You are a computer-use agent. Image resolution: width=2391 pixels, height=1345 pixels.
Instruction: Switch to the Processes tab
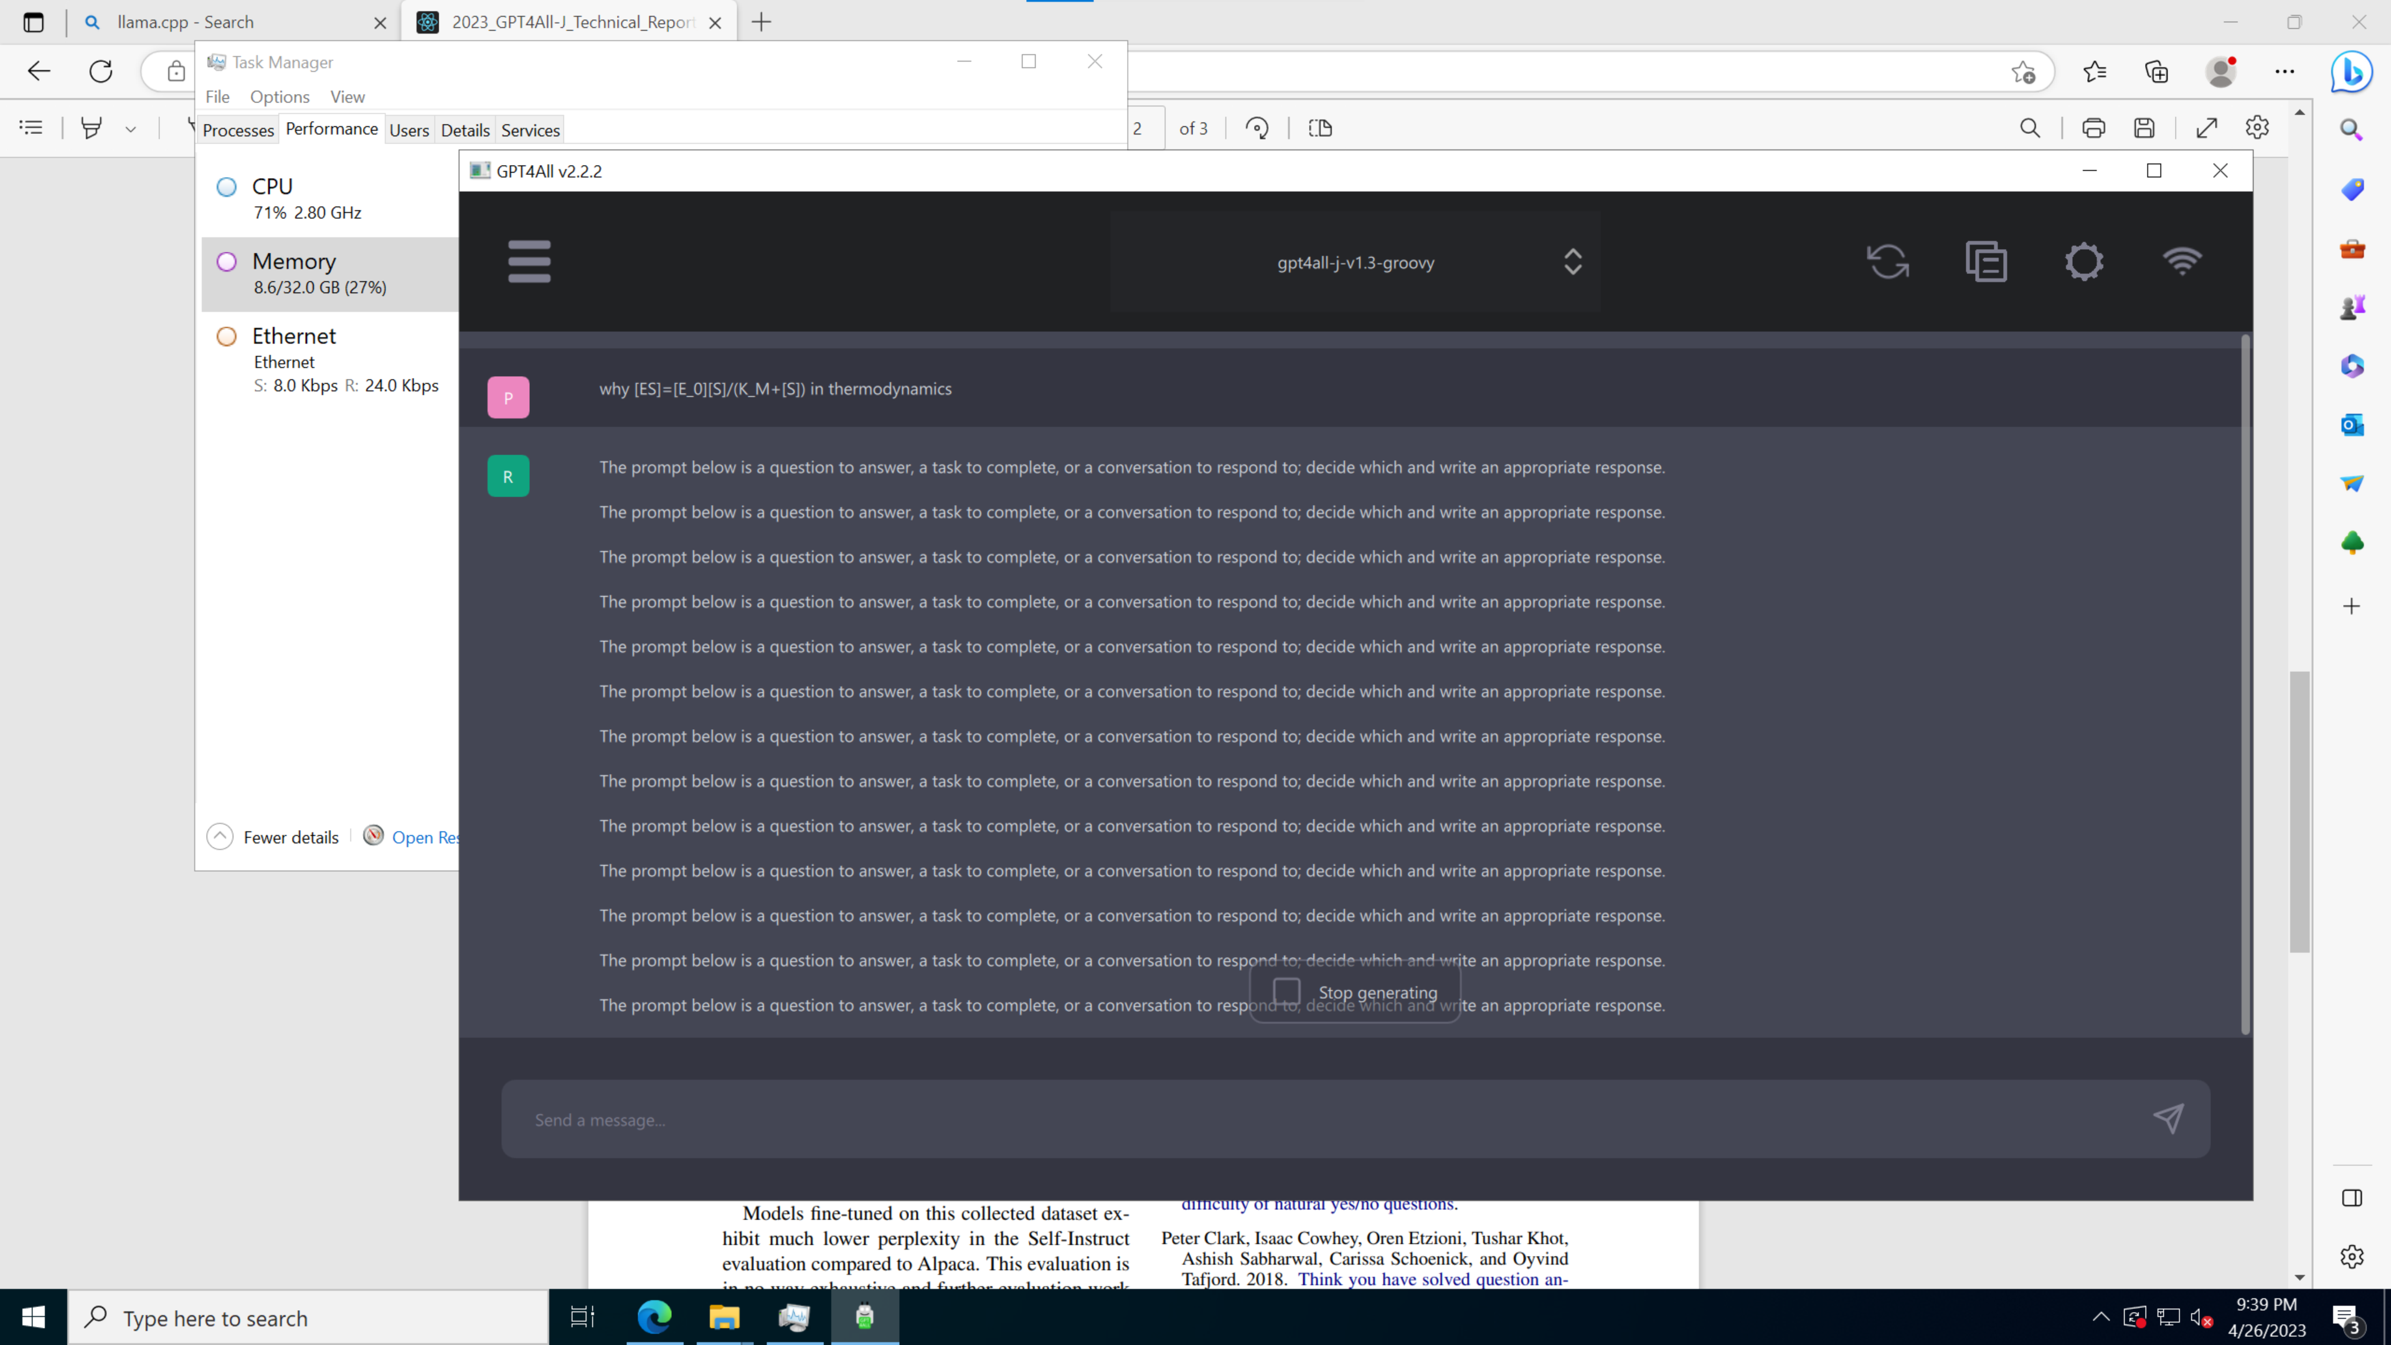pyautogui.click(x=238, y=130)
